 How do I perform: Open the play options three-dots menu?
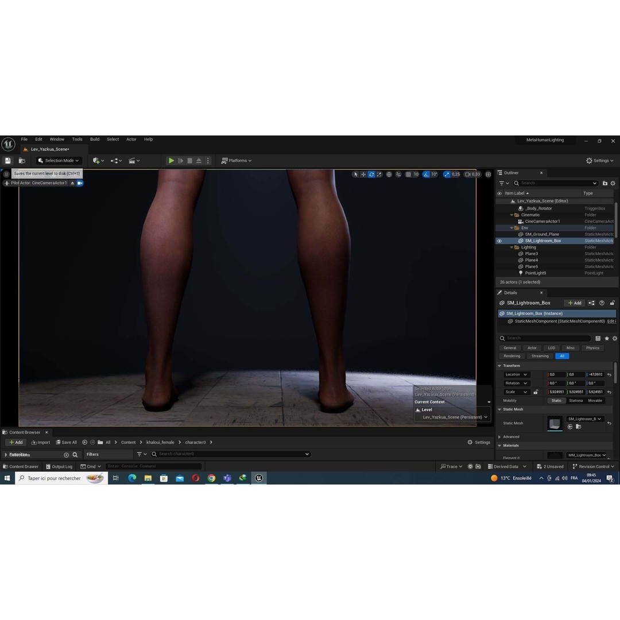[208, 161]
